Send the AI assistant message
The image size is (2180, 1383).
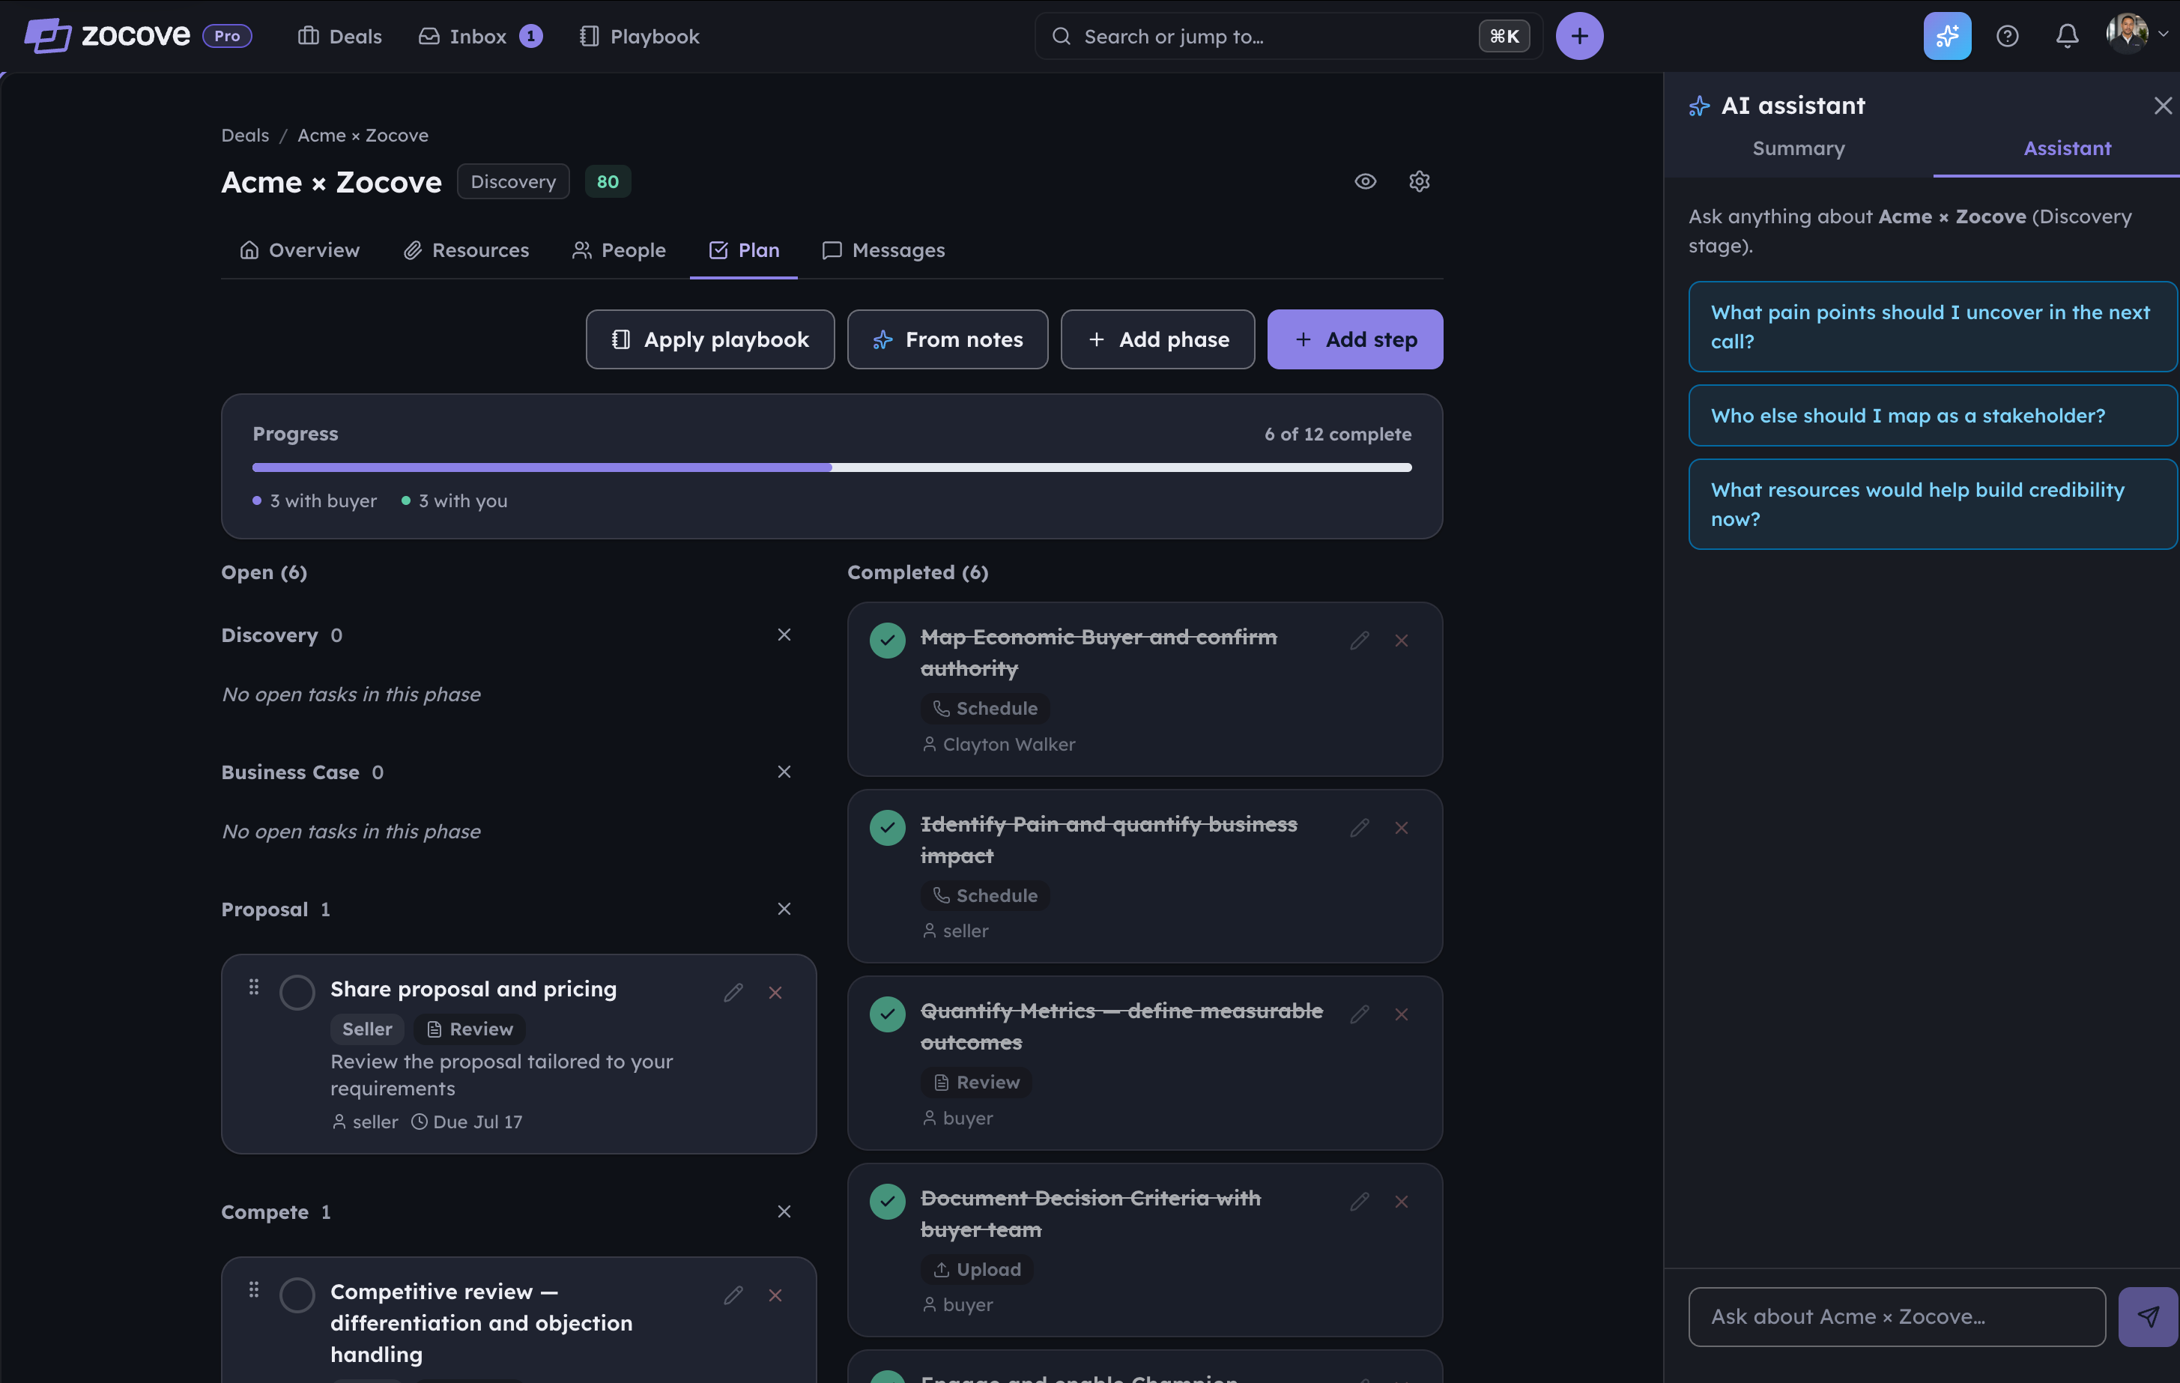click(2147, 1316)
